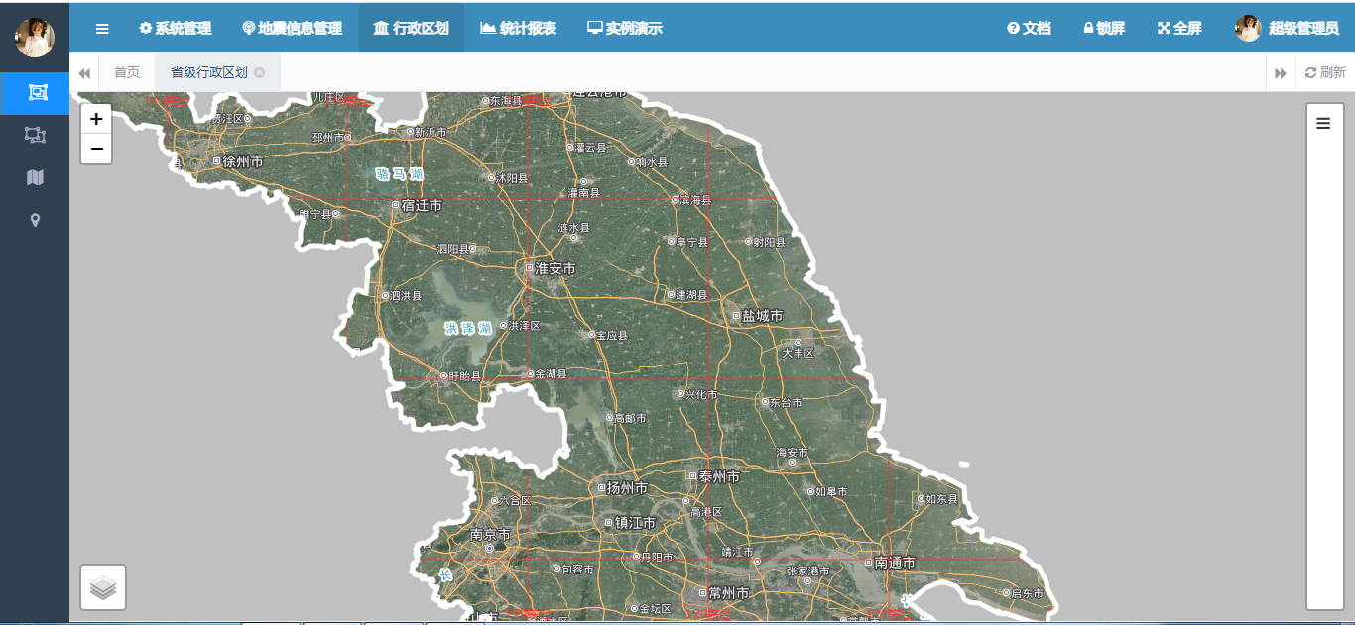Click 徐州市 label on map

(243, 160)
